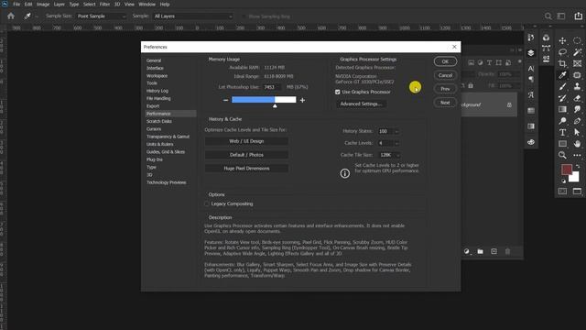Select the Frame tool
The width and height of the screenshot is (586, 330).
pyautogui.click(x=577, y=63)
